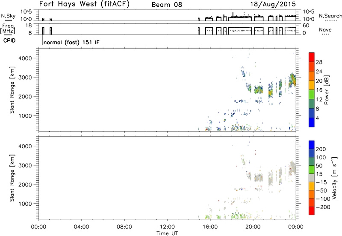The image size is (342, 236).
Task: Click power colorbar value '4'
Action: 317,118
